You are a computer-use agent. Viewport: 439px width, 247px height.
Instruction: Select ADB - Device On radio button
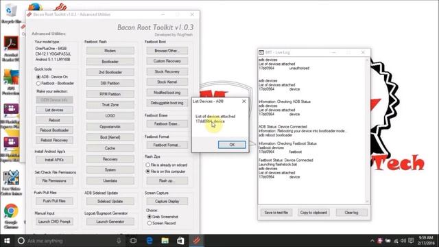point(38,77)
